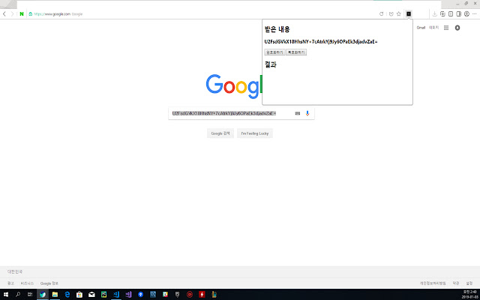Open the 약관 footer link
Image resolution: width=480 pixels, height=300 pixels.
click(456, 283)
